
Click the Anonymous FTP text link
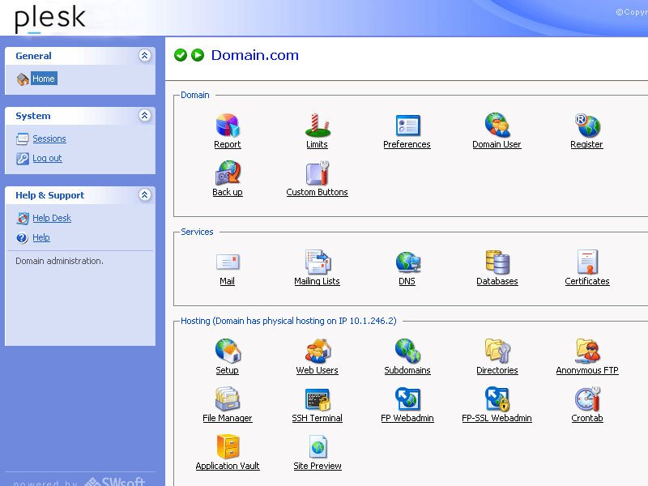(587, 370)
